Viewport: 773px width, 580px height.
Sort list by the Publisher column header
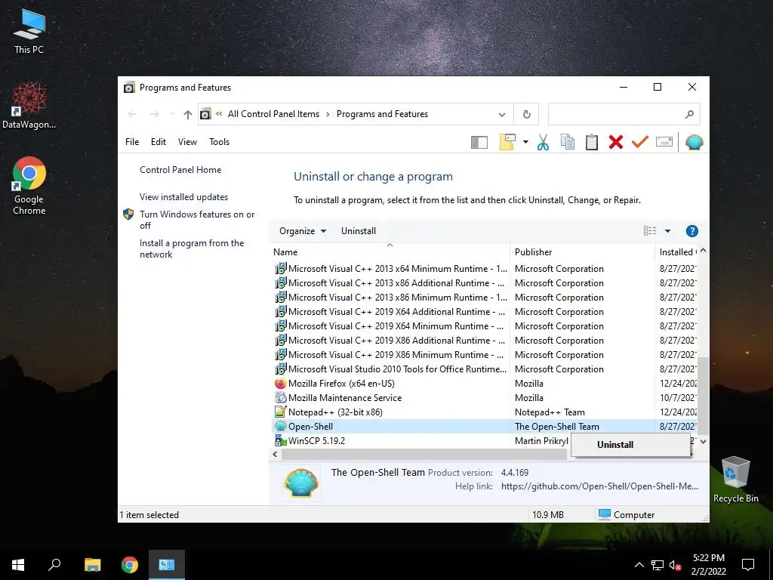click(582, 252)
